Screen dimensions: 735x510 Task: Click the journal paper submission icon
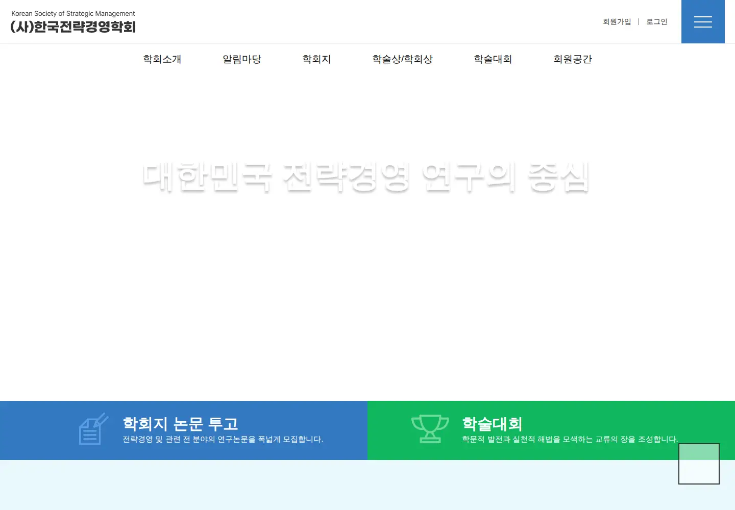click(93, 429)
